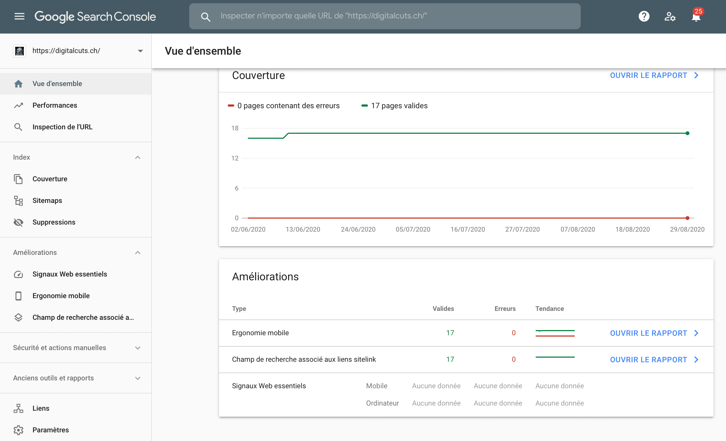
Task: Open Liens in the sidebar
Action: tap(76, 408)
